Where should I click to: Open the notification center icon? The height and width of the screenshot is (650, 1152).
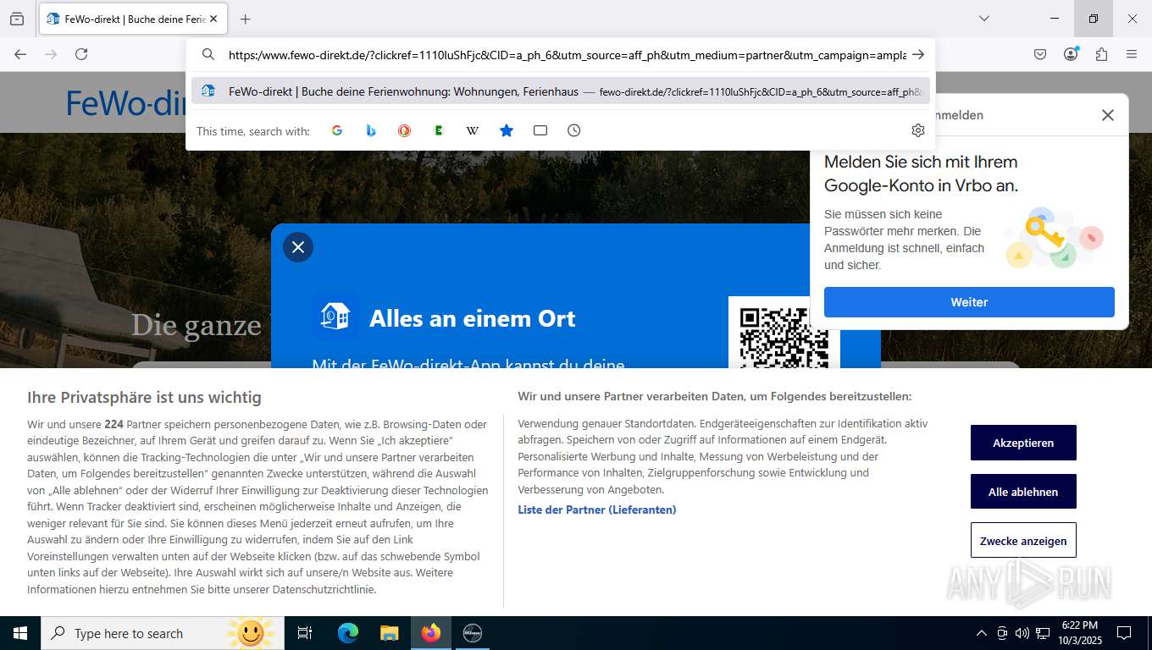tap(1124, 633)
